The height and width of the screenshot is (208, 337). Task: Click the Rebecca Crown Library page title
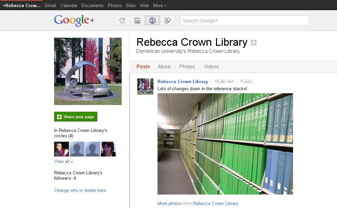(x=192, y=42)
